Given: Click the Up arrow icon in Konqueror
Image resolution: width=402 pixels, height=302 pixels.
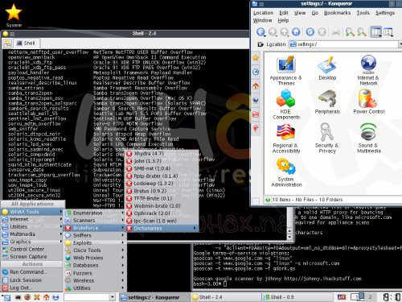Looking at the screenshot, I should 284,32.
